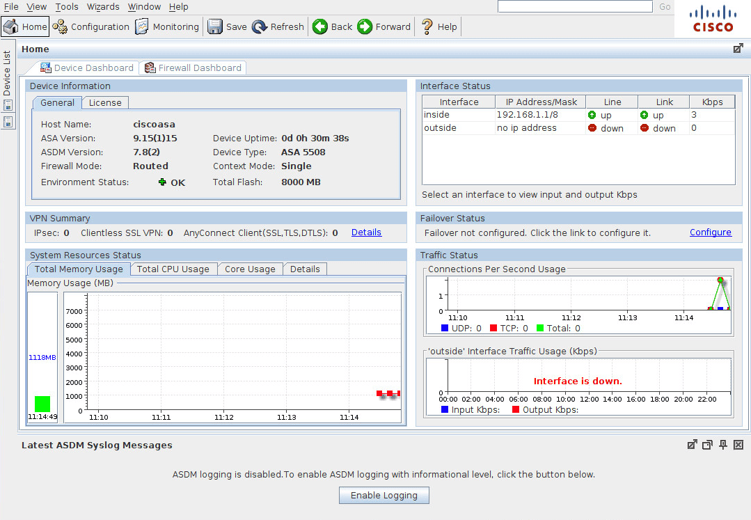Save the running configuration
Viewport: 751px width, 520px height.
point(226,26)
